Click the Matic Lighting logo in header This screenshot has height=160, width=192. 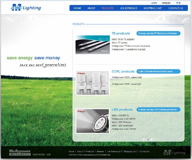coord(26,7)
